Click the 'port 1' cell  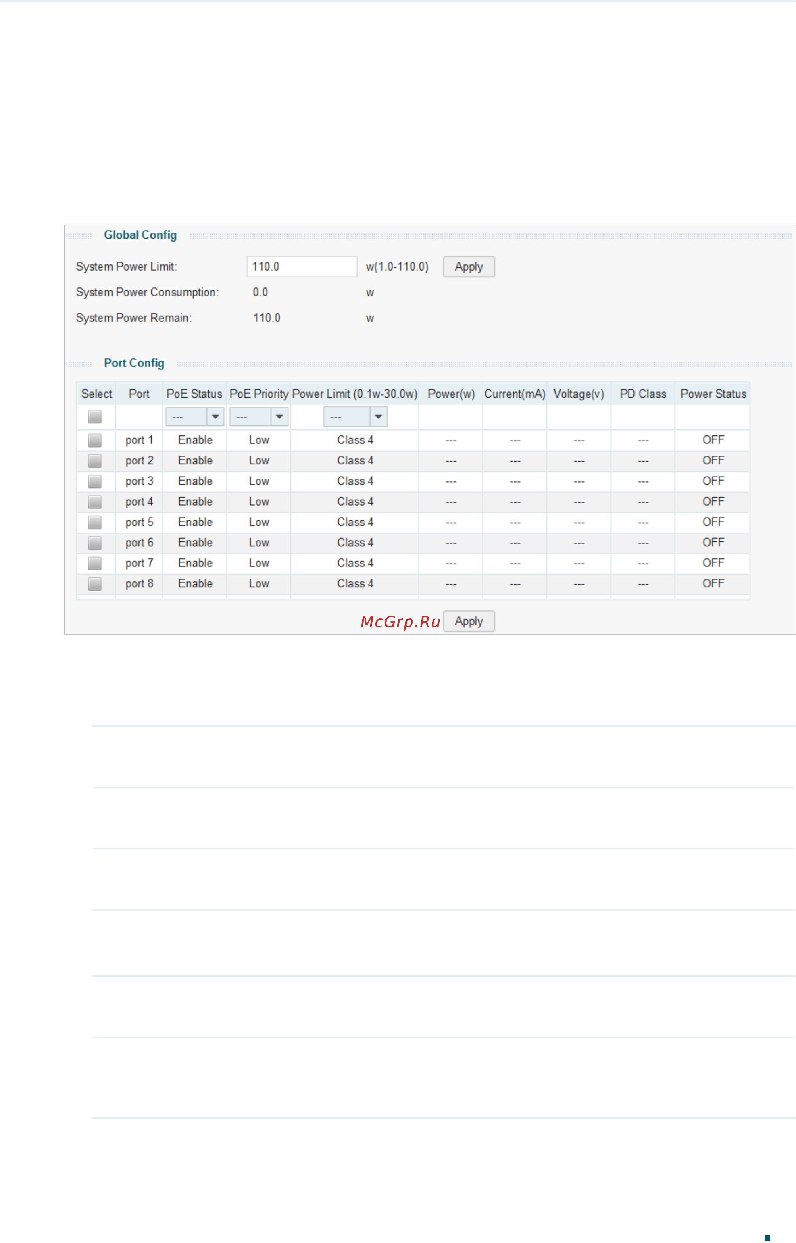(x=139, y=440)
